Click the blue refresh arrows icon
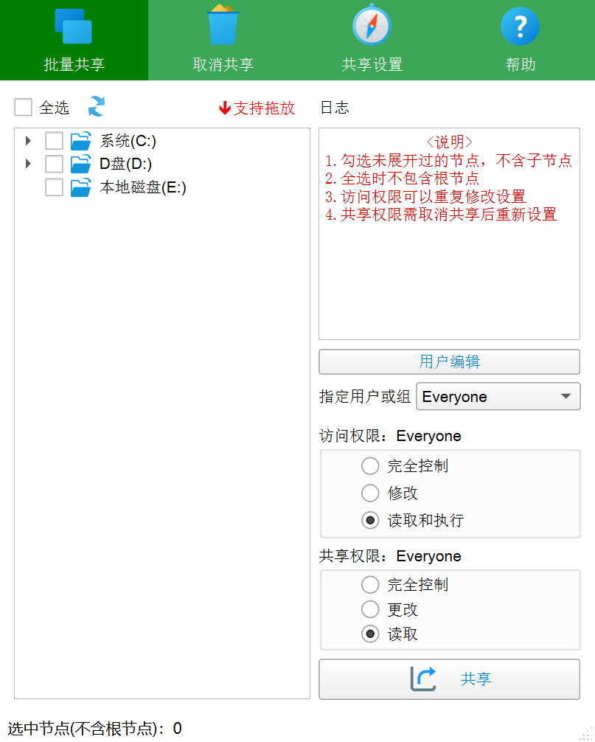 (x=97, y=106)
